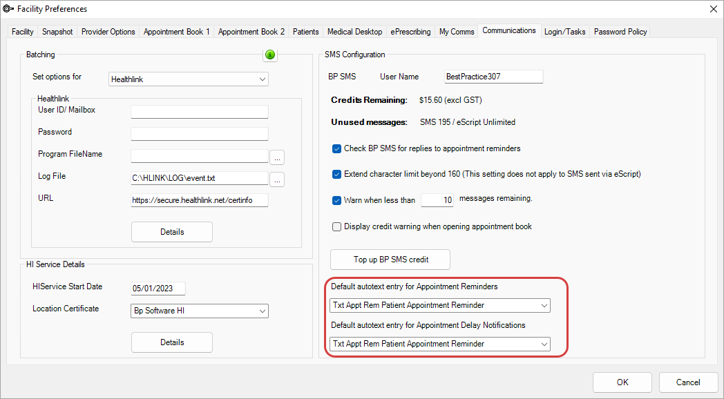Open the Password Policy tab
This screenshot has height=399, width=724.
point(620,32)
